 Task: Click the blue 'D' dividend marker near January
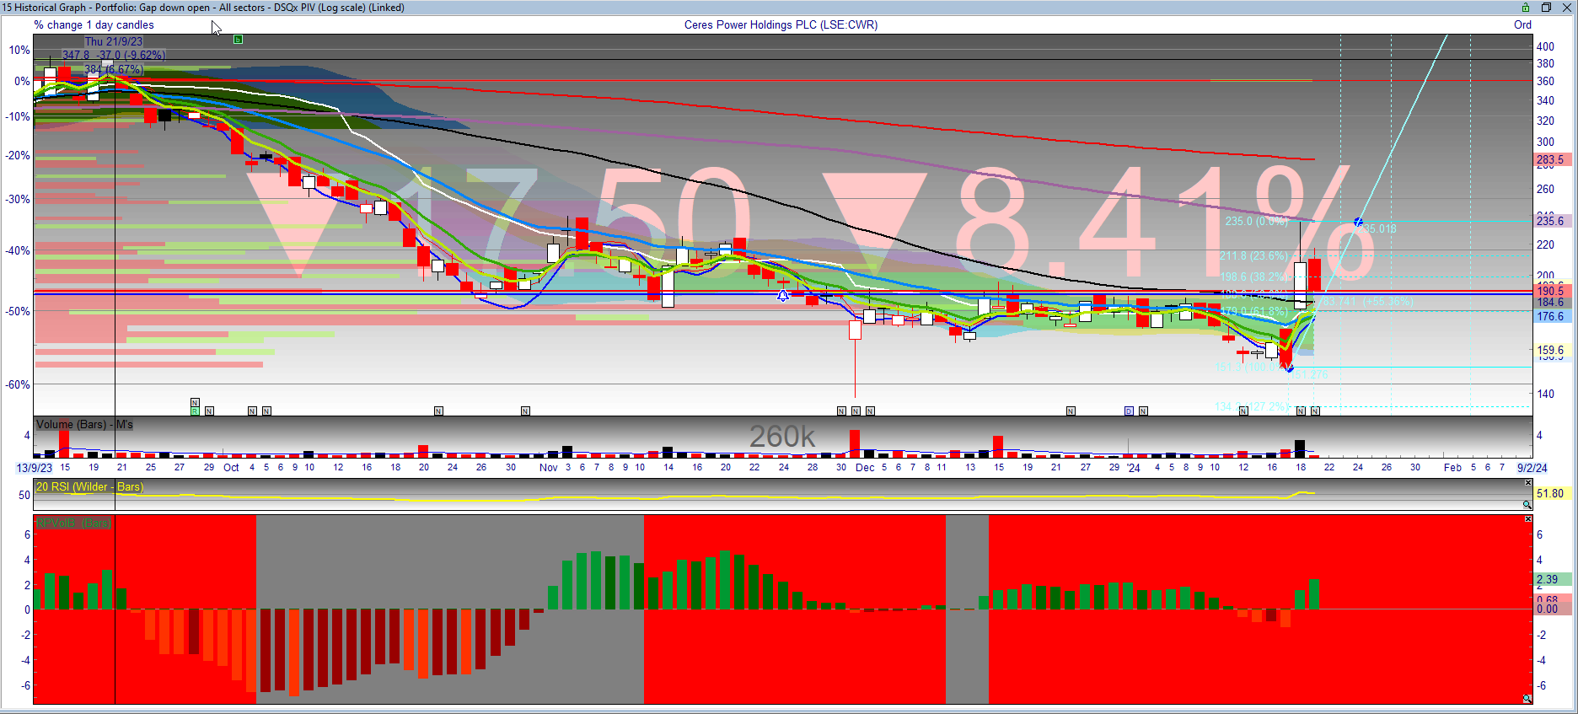[x=1129, y=411]
